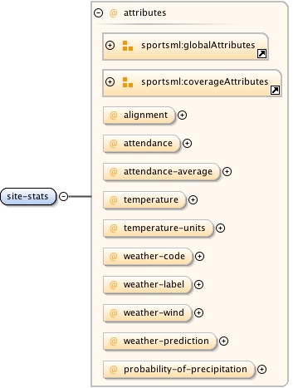
Task: Expand the weather-prediction attribute
Action: tap(223, 341)
